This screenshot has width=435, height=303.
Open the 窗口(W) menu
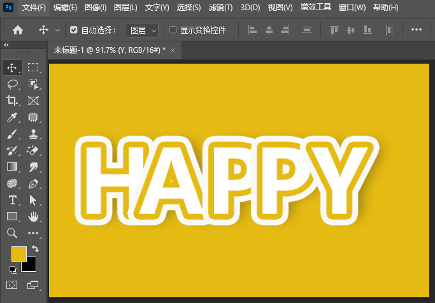pyautogui.click(x=352, y=8)
